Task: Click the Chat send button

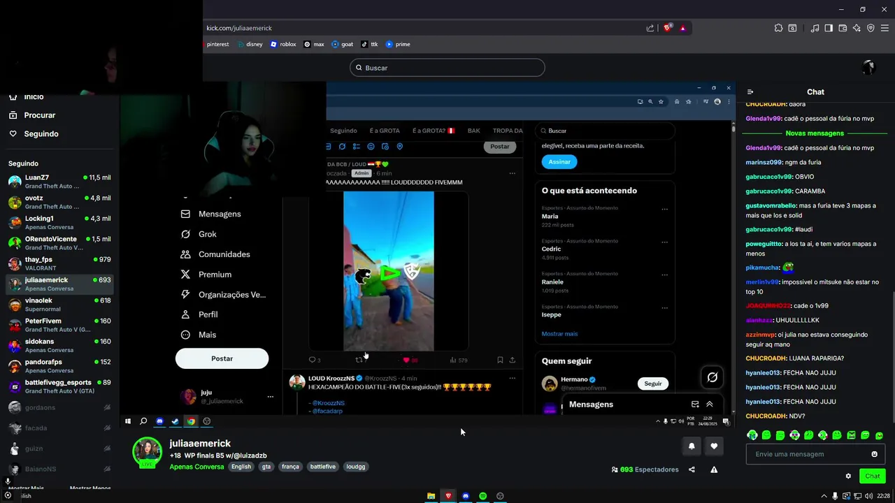Action: 873,476
